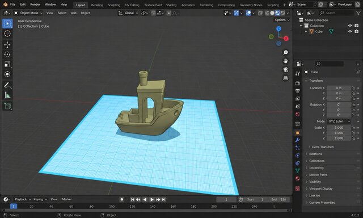This screenshot has width=363, height=218.
Task: Switch to the Shading workspace tab
Action: (171, 5)
